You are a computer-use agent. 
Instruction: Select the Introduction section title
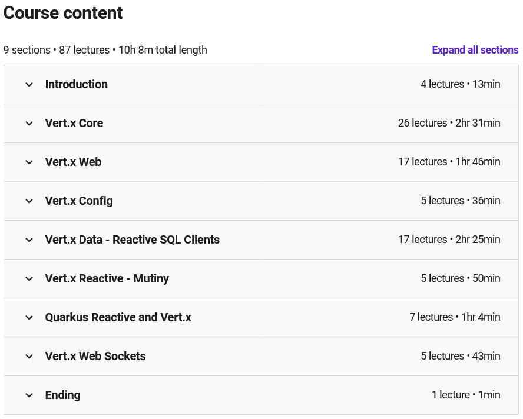click(77, 84)
